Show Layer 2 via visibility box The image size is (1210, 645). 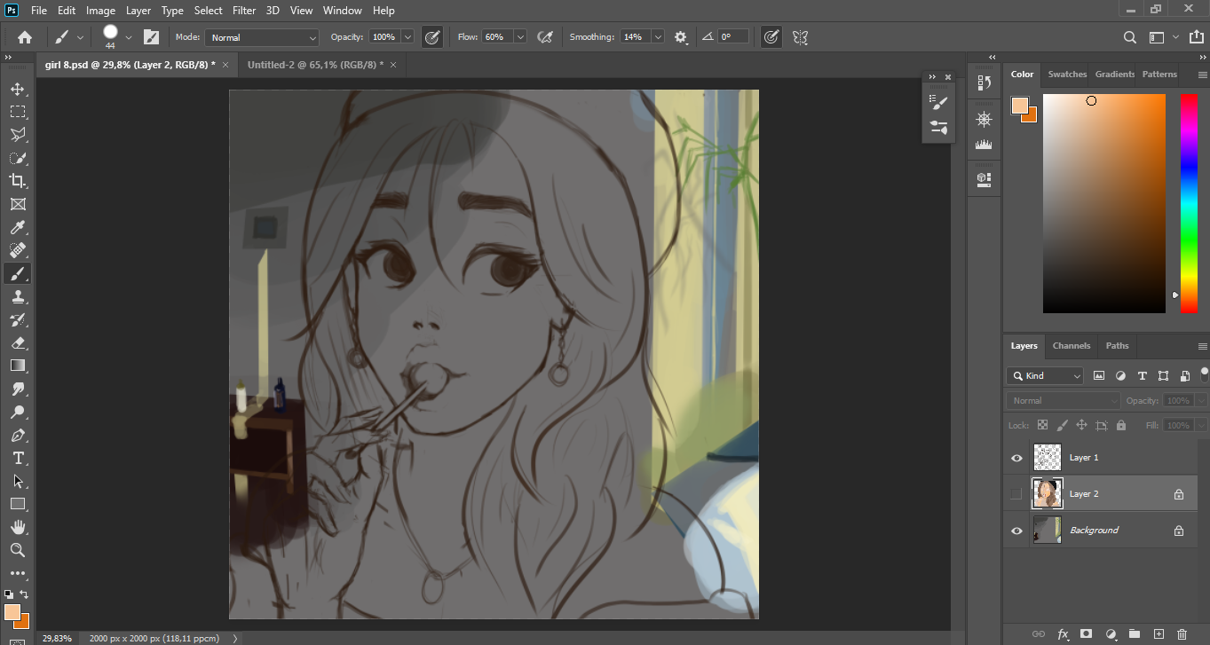click(x=1017, y=494)
